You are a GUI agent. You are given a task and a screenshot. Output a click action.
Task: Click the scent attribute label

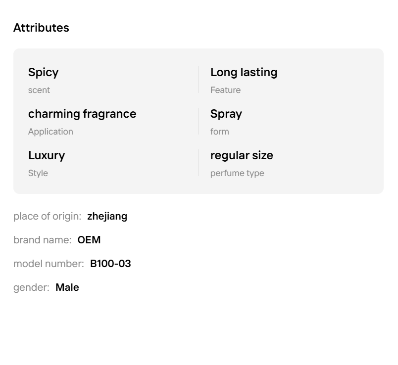(x=39, y=90)
